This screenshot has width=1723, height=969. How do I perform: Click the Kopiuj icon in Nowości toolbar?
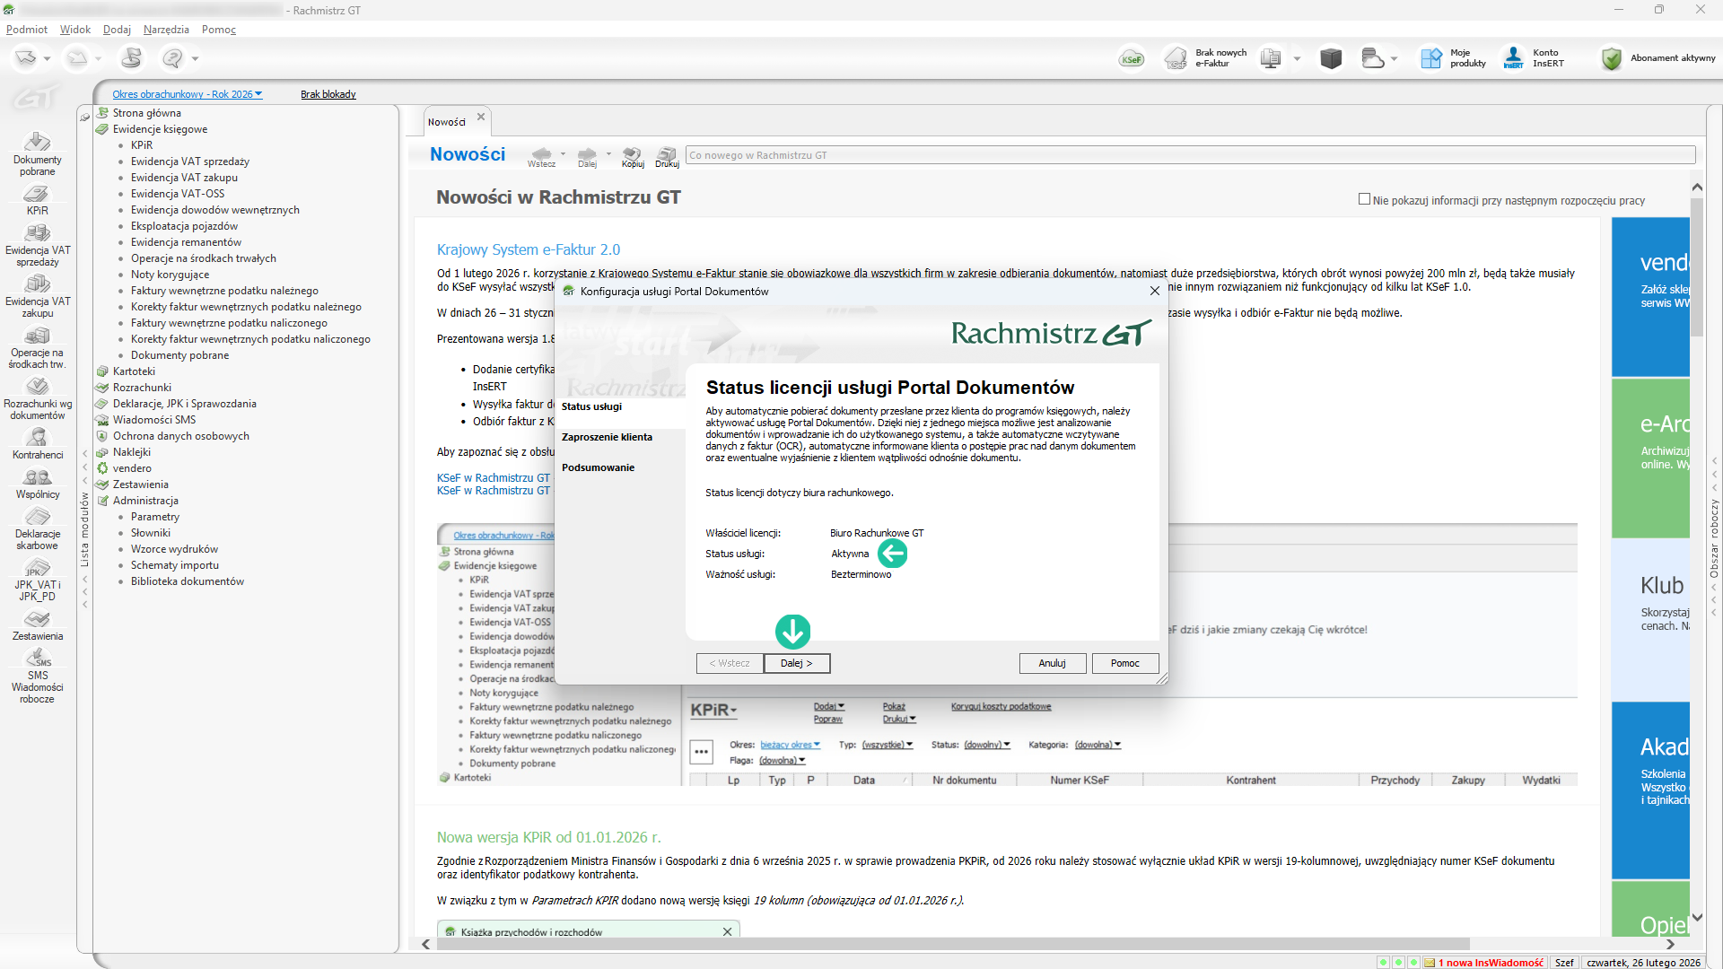pyautogui.click(x=633, y=156)
